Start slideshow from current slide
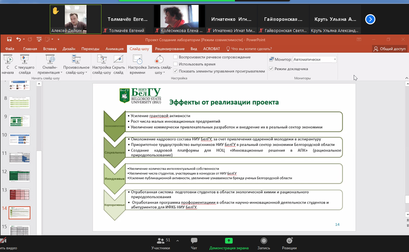409x252 pixels. click(25, 65)
